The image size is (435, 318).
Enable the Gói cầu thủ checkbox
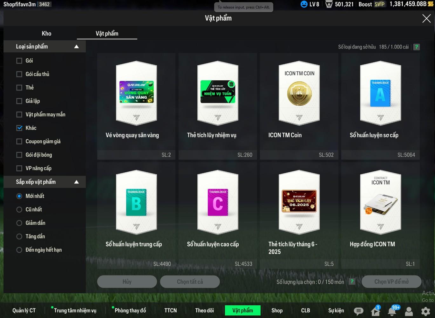coord(19,74)
